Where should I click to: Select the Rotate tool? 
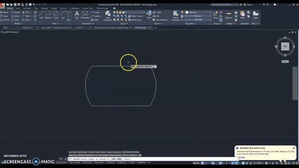pyautogui.click(x=15, y=13)
